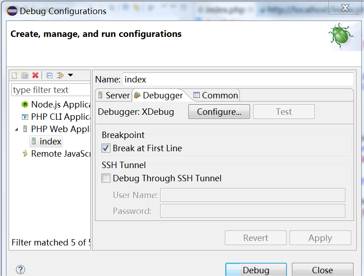Delete the selected launch configuration
The height and width of the screenshot is (276, 364).
pyautogui.click(x=36, y=75)
